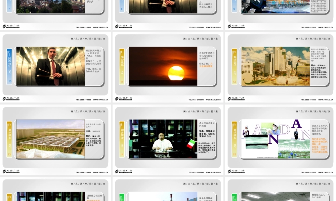Open WWW.TIANLEI.CN link under slide 11
This screenshot has width=336, height=201.
tap(213, 100)
